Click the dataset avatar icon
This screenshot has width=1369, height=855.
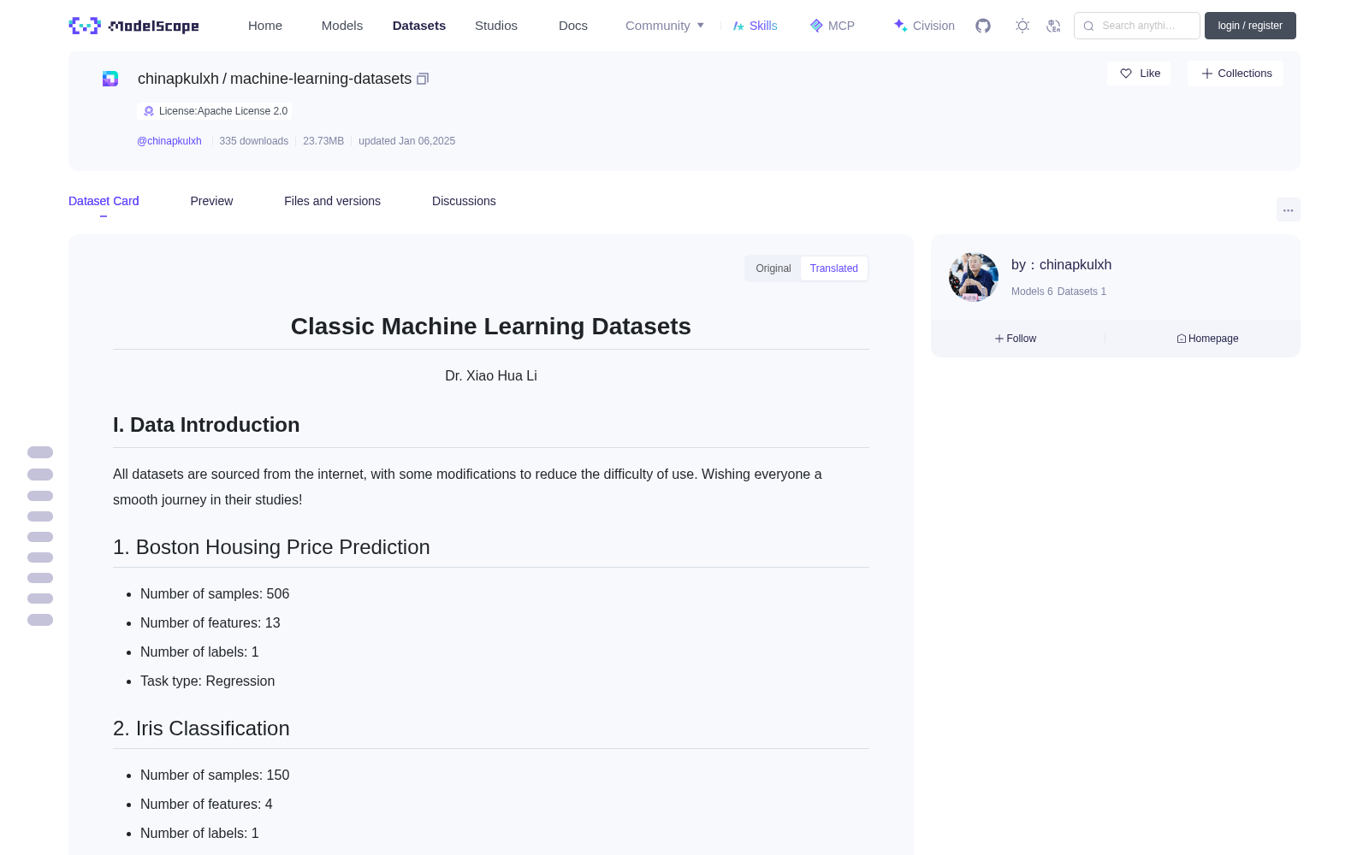coord(110,79)
